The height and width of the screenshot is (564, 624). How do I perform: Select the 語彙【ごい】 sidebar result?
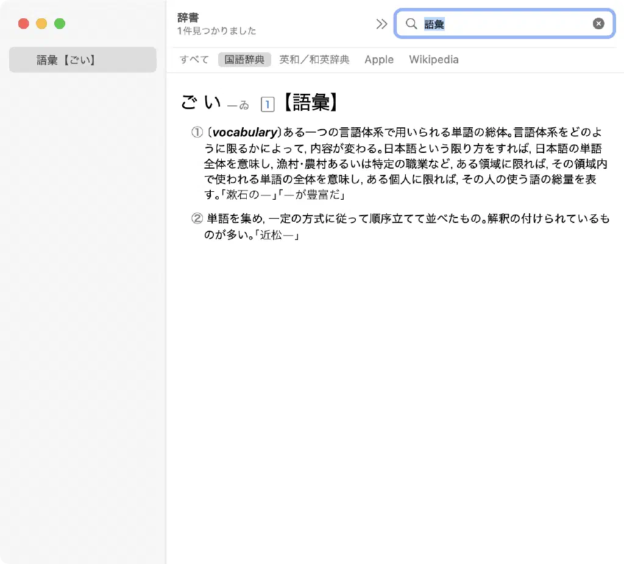(x=83, y=60)
